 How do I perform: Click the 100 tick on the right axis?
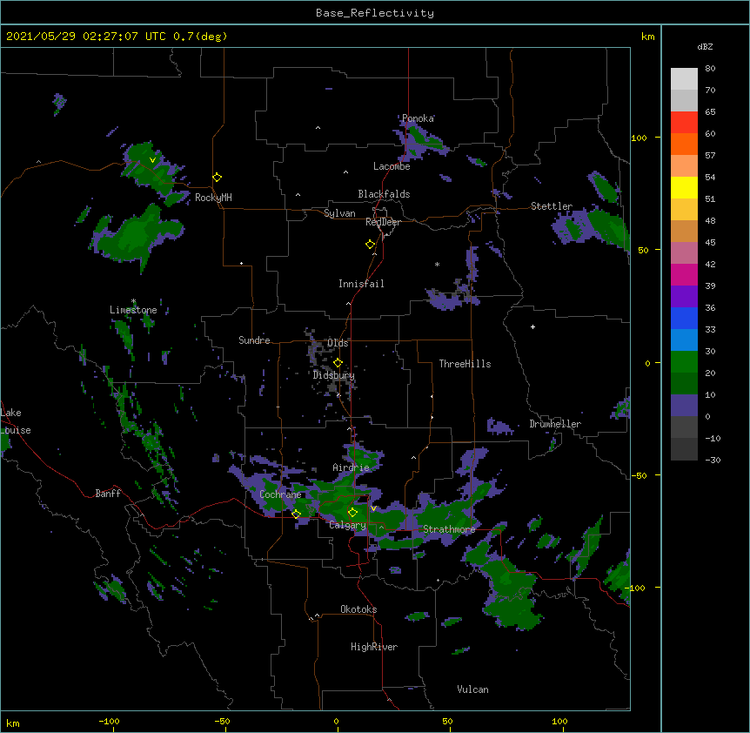click(639, 138)
